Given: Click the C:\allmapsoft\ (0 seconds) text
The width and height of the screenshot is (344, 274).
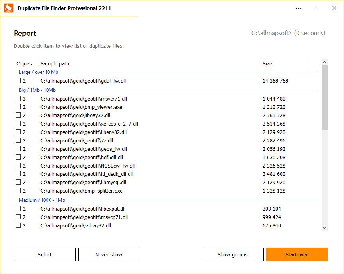Looking at the screenshot, I should (288, 33).
